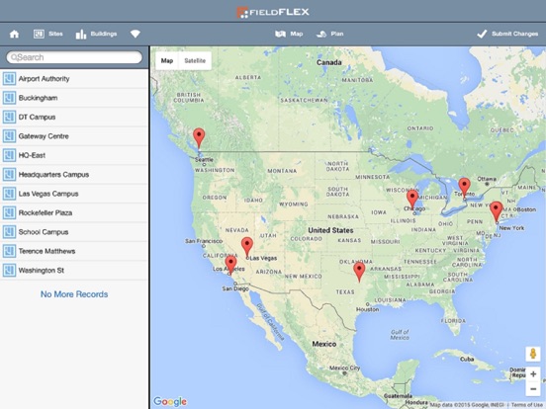This screenshot has height=409, width=546.
Task: Select School Campus site name
Action: point(44,232)
